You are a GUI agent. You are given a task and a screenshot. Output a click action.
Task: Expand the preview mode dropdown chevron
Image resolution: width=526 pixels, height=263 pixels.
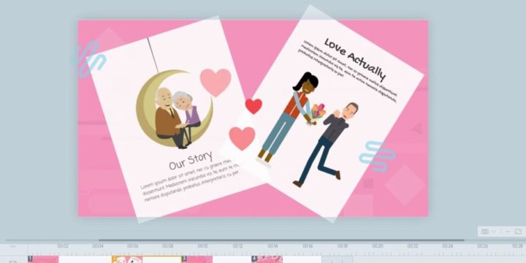pyautogui.click(x=494, y=232)
